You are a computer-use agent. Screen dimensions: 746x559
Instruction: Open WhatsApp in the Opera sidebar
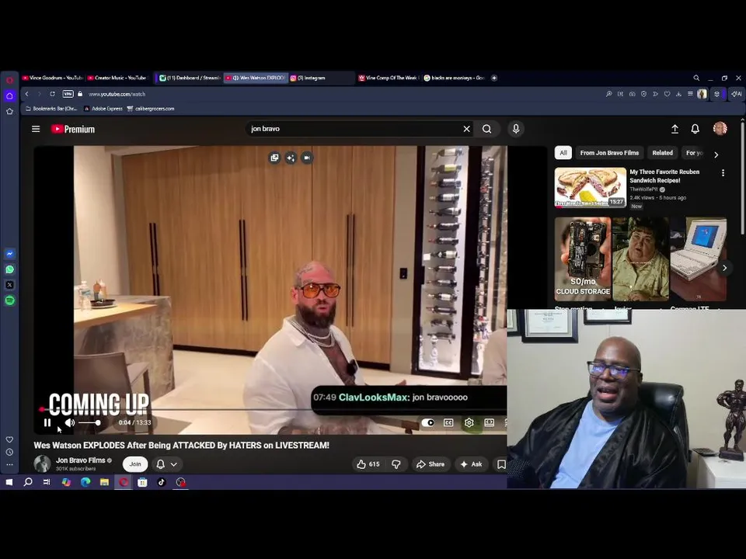click(x=10, y=269)
